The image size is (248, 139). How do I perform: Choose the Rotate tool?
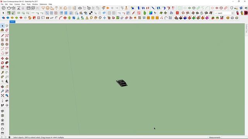tap(2, 63)
